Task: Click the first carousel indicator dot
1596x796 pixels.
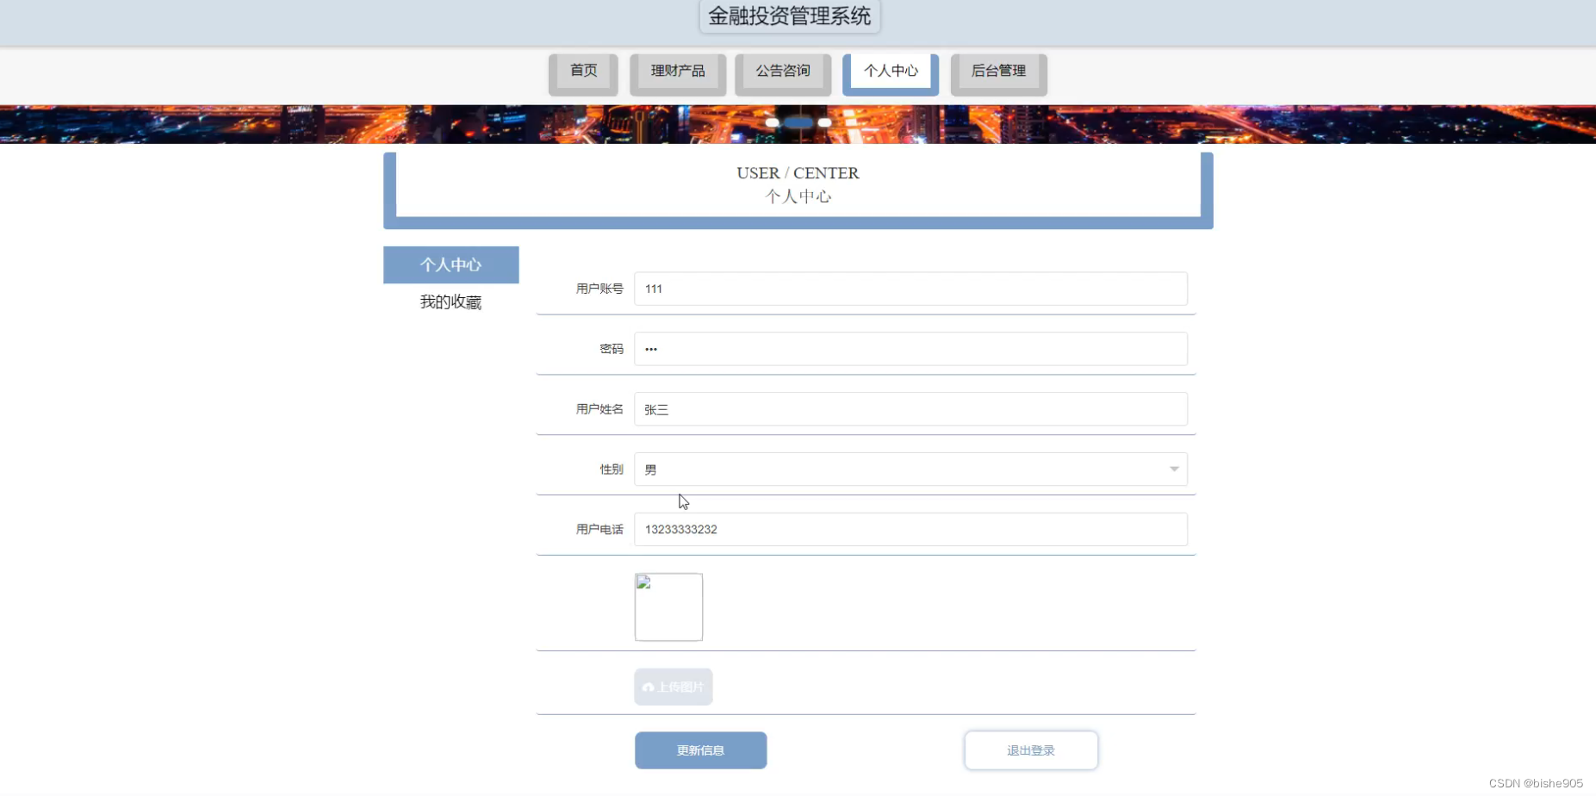Action: point(772,122)
